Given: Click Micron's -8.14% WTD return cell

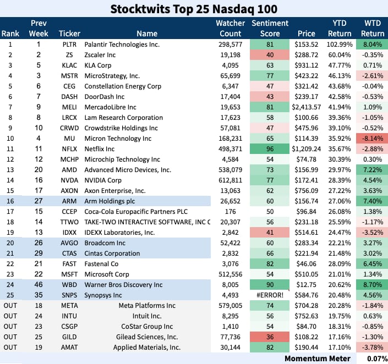Looking at the screenshot, I should pyautogui.click(x=372, y=139).
